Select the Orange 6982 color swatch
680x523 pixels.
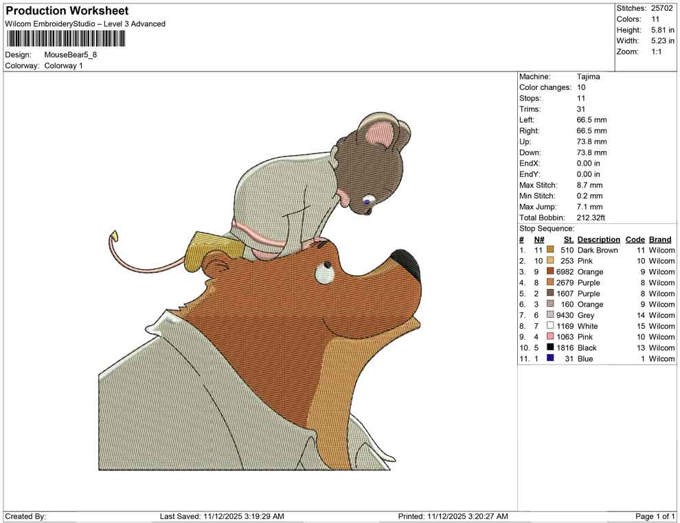552,272
